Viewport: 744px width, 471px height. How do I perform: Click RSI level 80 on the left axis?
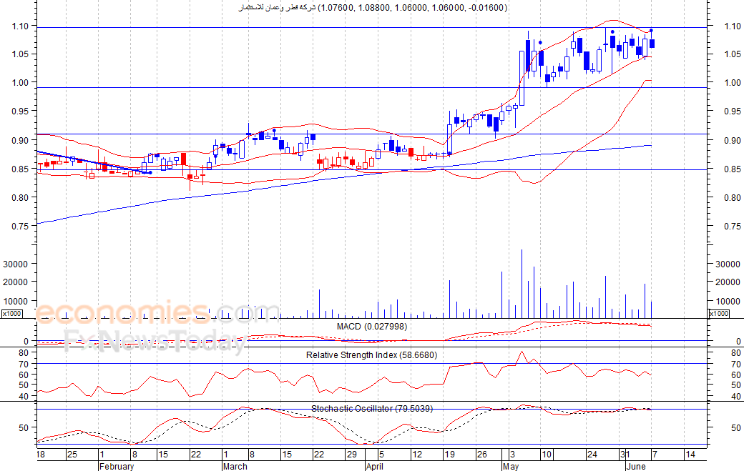[24, 353]
